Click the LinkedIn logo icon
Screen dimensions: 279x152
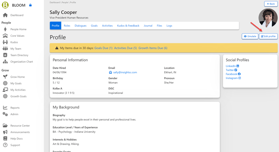tap(238, 66)
